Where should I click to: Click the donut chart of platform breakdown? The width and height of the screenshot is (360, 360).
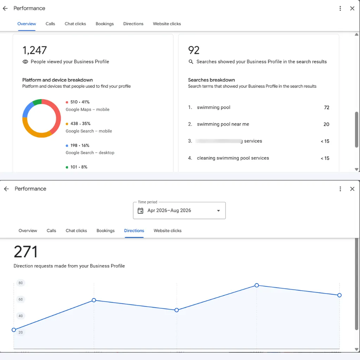[x=41, y=118]
